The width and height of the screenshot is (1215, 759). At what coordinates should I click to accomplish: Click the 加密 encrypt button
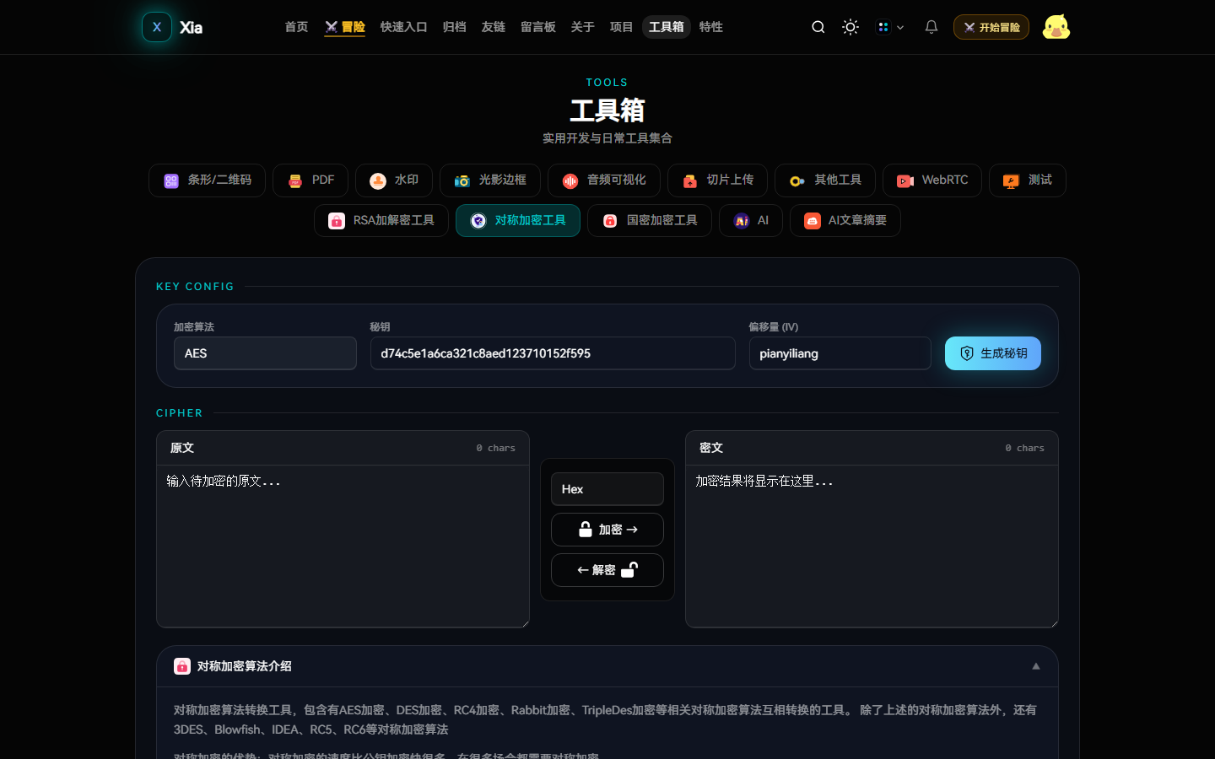[x=607, y=530]
